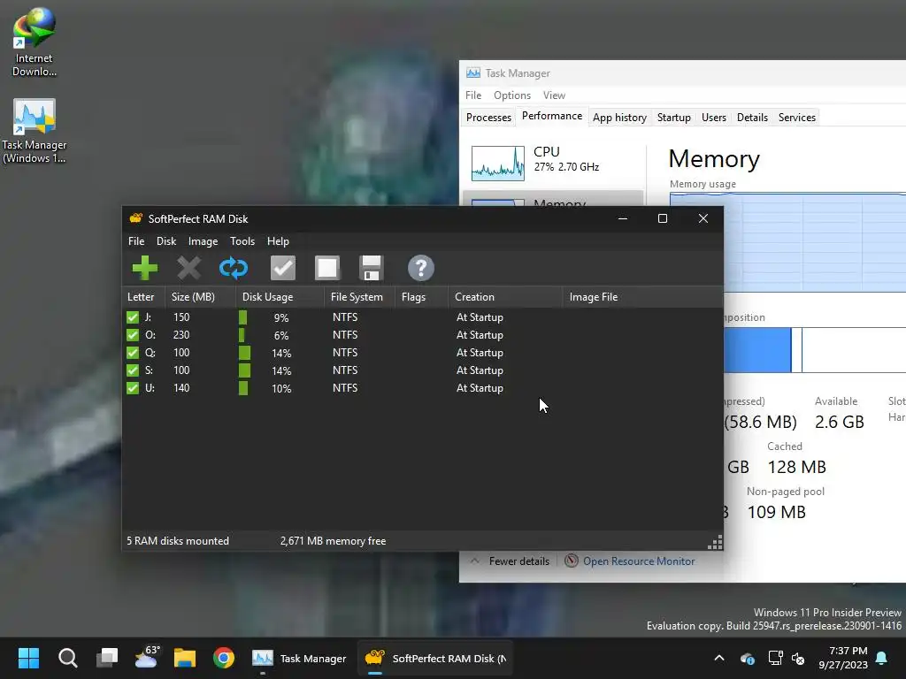Click Task Manager window title icon
Screen dimensions: 906x679
coord(473,72)
